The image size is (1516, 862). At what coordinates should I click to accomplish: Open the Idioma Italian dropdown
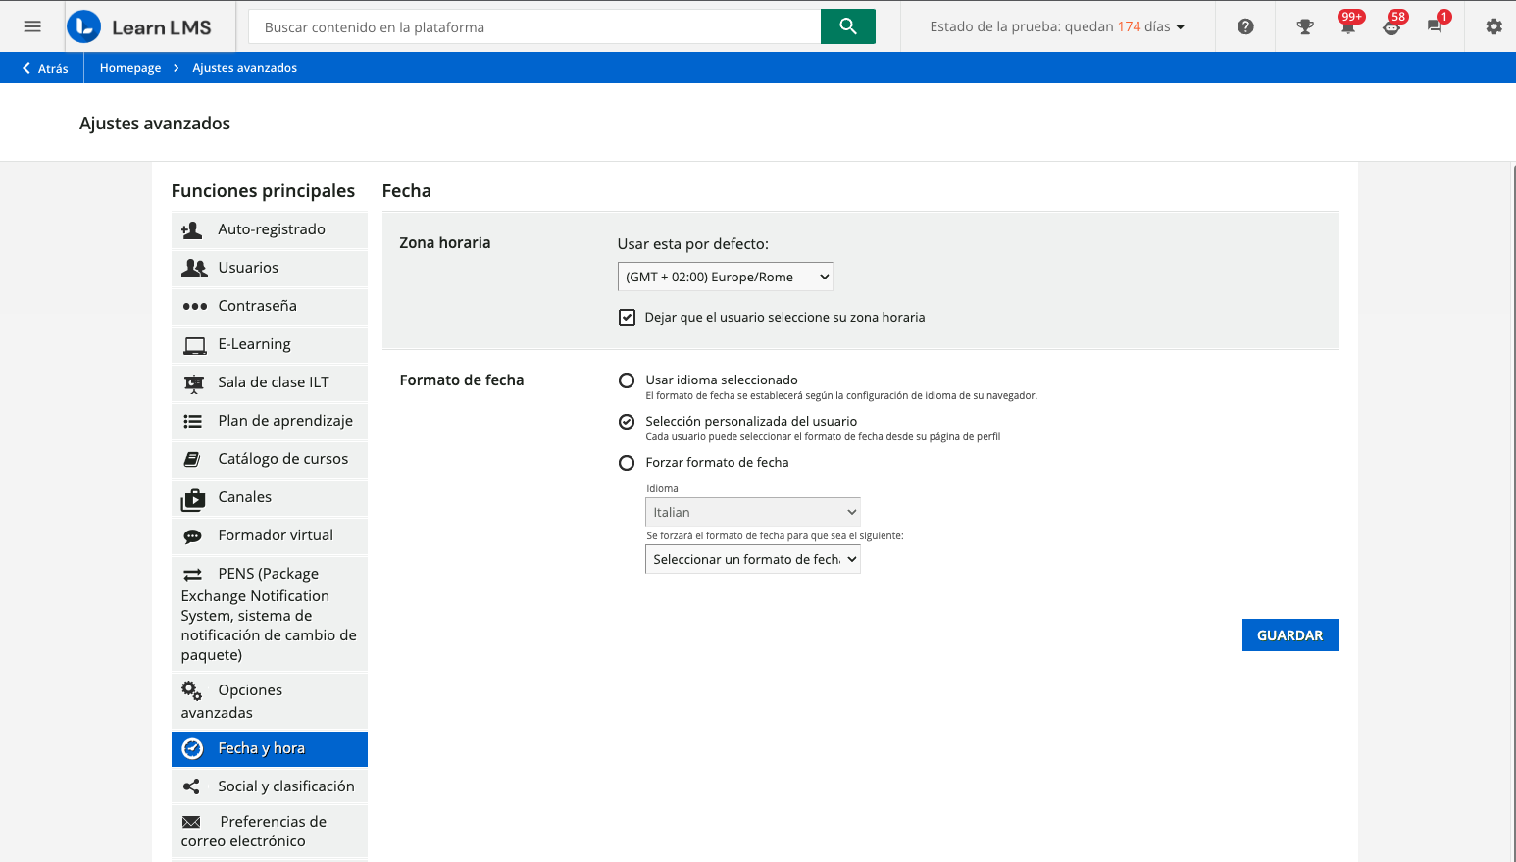coord(753,512)
